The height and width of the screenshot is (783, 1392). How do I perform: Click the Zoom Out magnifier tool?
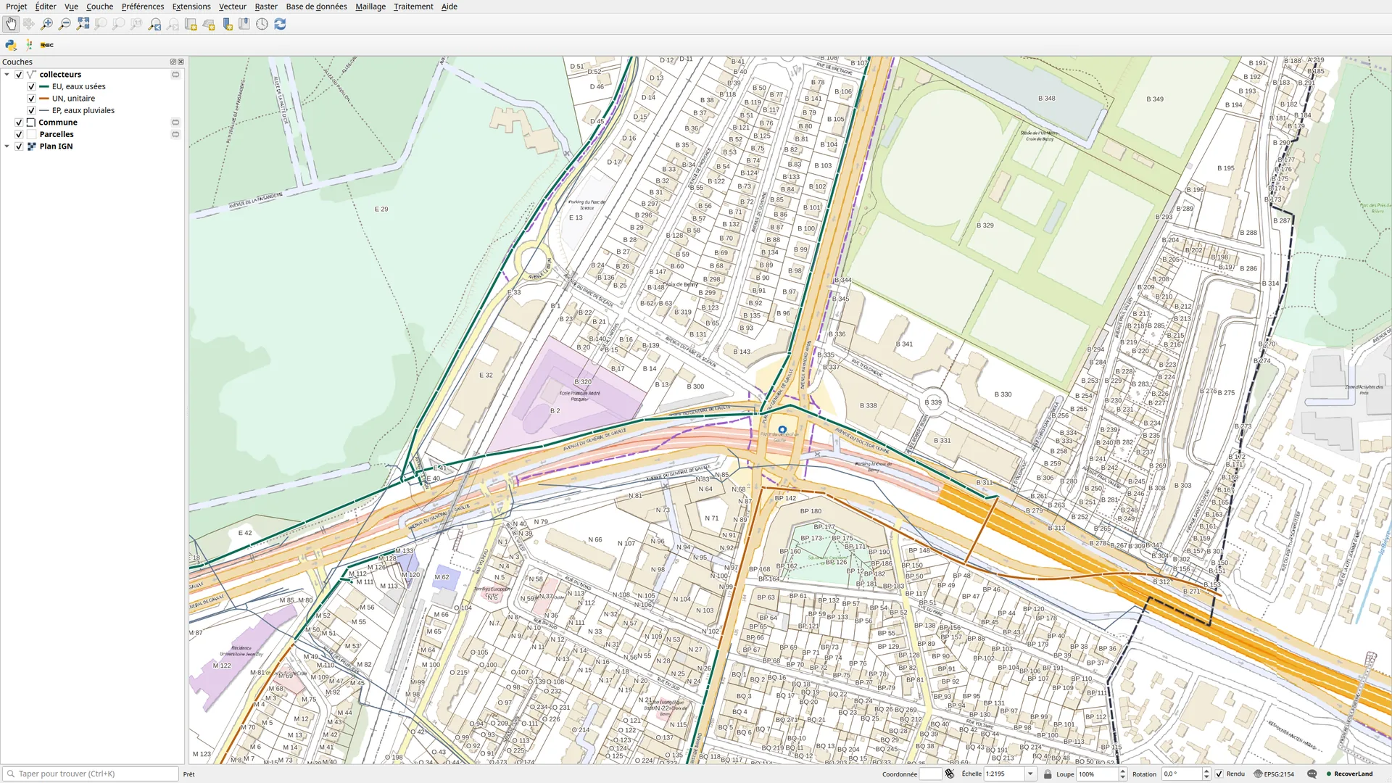click(65, 24)
